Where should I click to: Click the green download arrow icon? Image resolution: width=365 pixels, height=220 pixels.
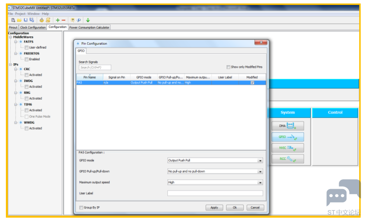88,20
